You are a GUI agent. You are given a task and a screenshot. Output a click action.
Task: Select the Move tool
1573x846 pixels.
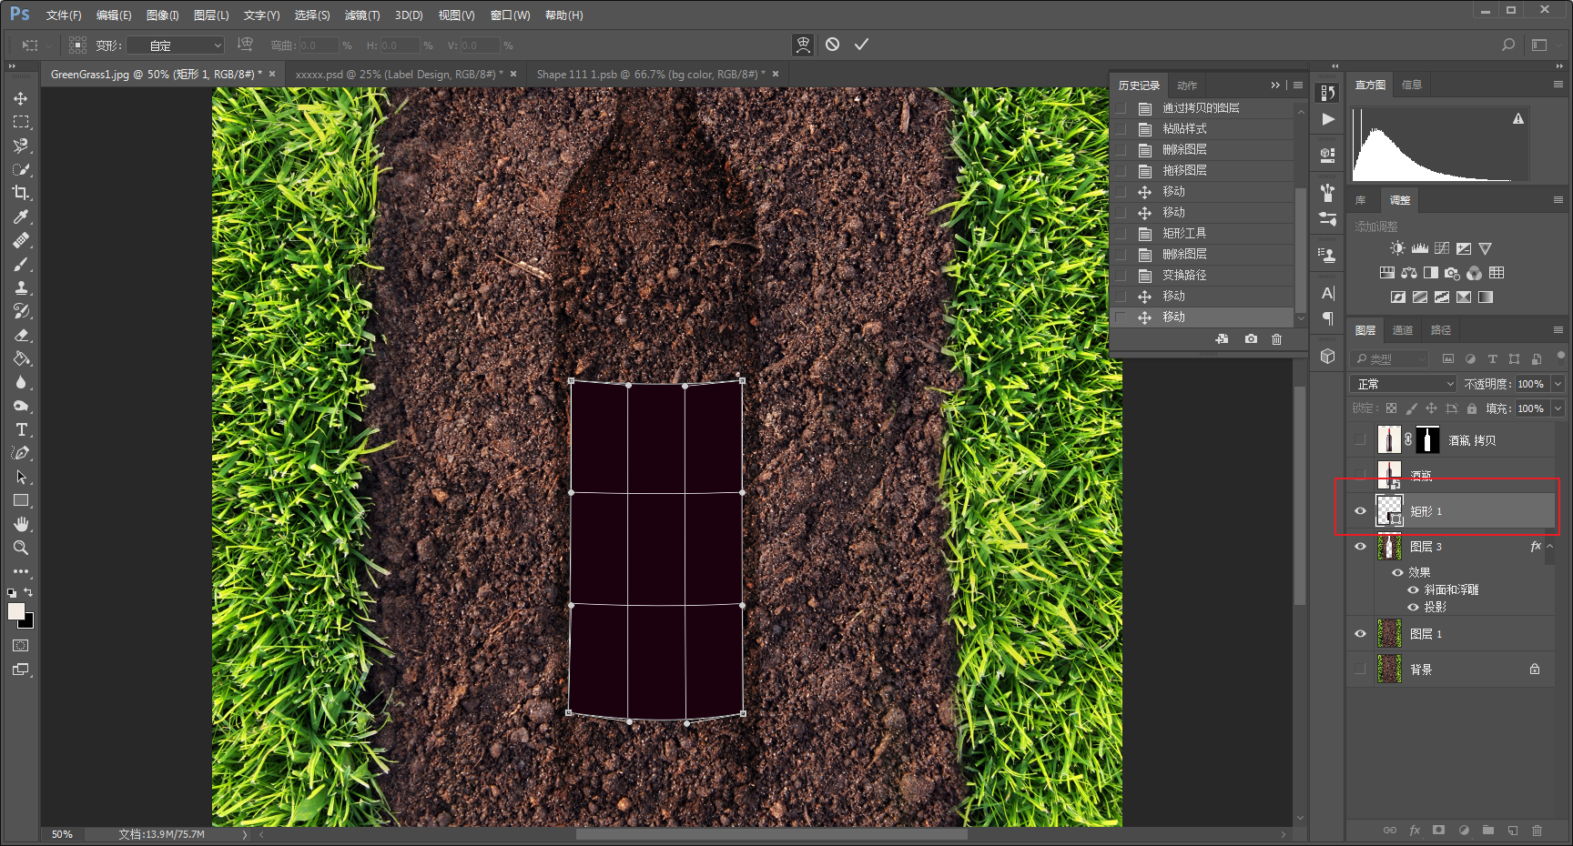(21, 98)
